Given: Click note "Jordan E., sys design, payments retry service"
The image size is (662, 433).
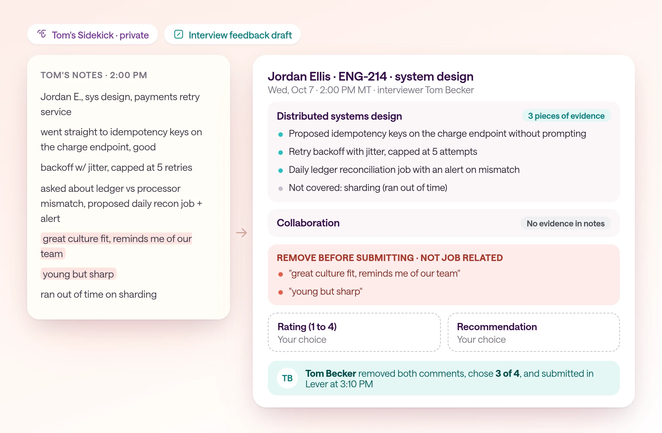Looking at the screenshot, I should point(120,104).
